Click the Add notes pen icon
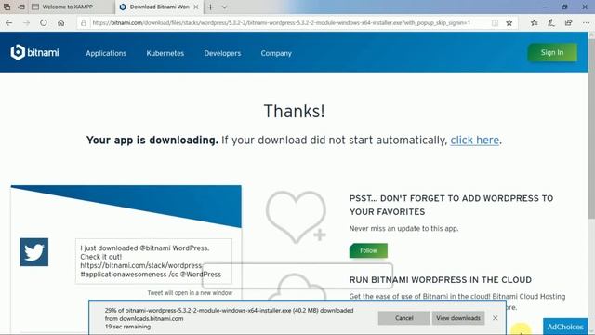 click(551, 22)
